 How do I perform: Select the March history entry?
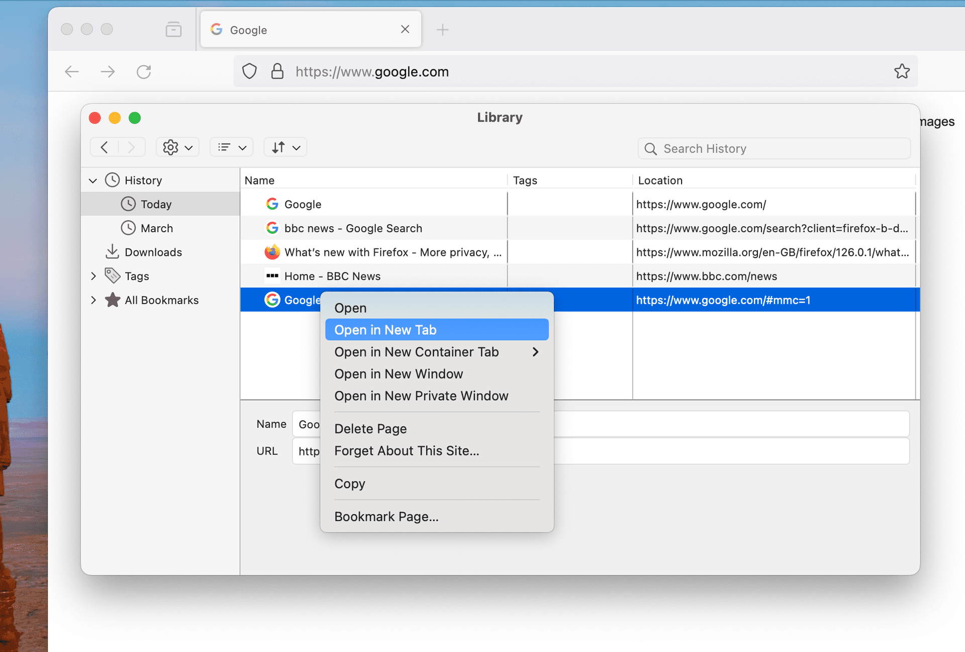(156, 228)
